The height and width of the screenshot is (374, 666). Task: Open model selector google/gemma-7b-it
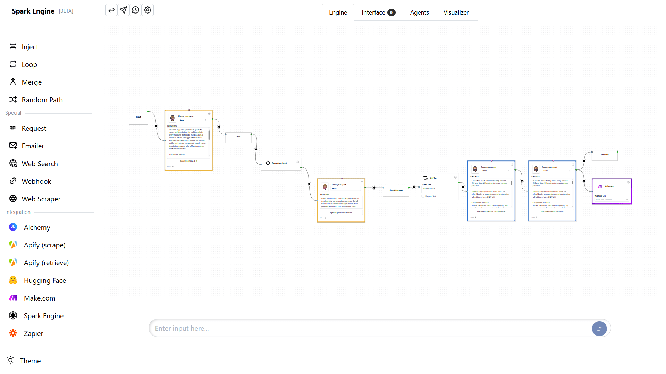(189, 161)
